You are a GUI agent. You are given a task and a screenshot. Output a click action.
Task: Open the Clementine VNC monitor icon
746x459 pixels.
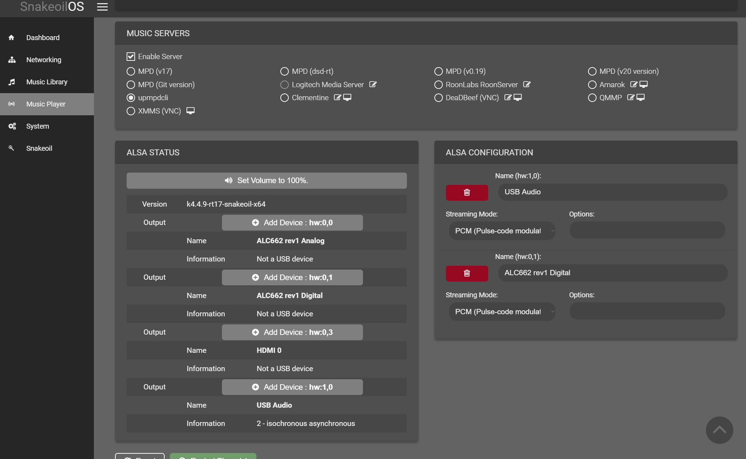tap(347, 97)
